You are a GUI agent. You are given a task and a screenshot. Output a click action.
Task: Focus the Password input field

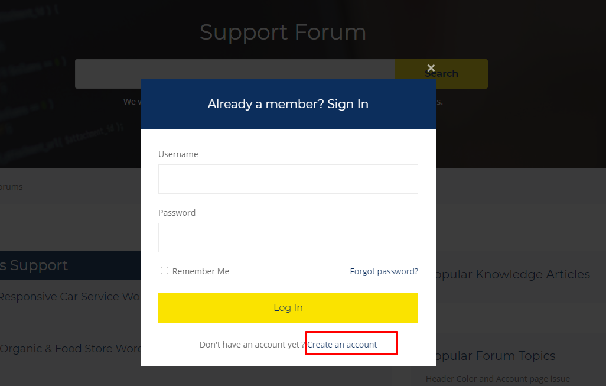pos(288,238)
